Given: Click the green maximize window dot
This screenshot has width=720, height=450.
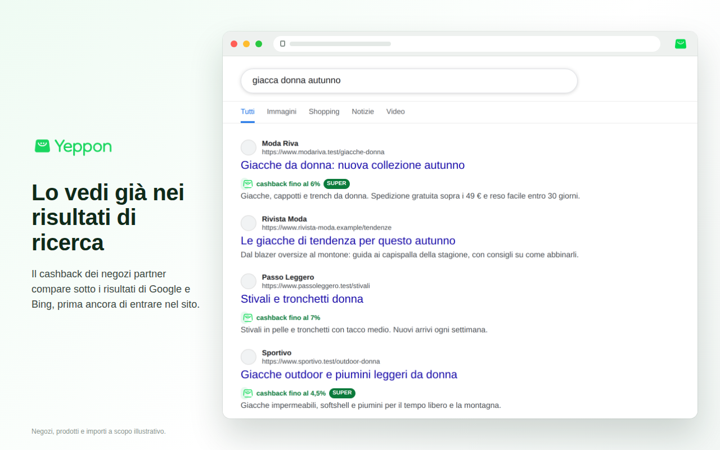Looking at the screenshot, I should [259, 44].
